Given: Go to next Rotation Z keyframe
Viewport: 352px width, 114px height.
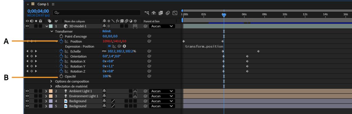Looking at the screenshot, I should click(36, 71).
